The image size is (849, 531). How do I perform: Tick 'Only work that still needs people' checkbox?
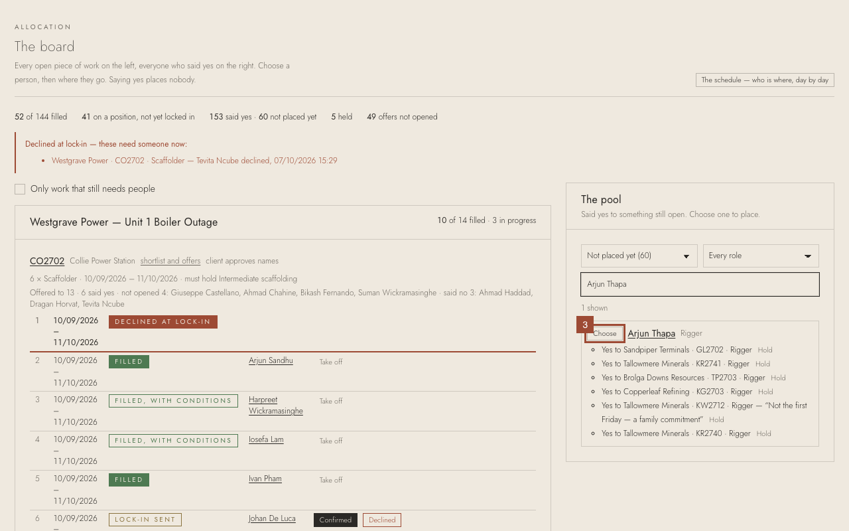click(x=20, y=189)
